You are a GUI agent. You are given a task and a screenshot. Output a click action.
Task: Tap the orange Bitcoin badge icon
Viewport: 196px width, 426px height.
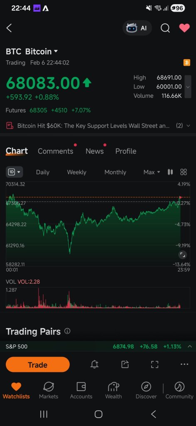coord(187,63)
